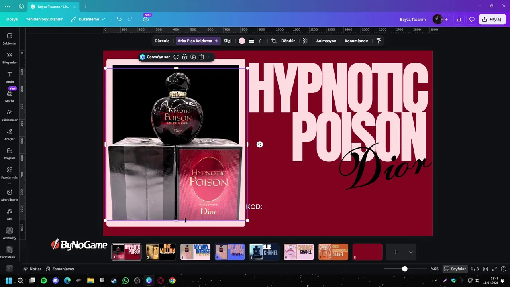This screenshot has width=510, height=287.
Task: Click Arka Plan Kaldırma button
Action: pyautogui.click(x=198, y=41)
